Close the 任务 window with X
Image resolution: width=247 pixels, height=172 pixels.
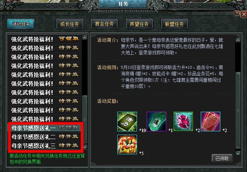(244, 14)
